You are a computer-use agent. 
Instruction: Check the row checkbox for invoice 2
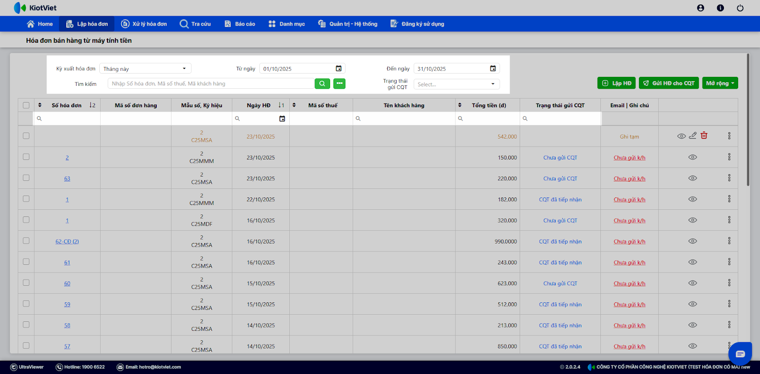point(26,157)
